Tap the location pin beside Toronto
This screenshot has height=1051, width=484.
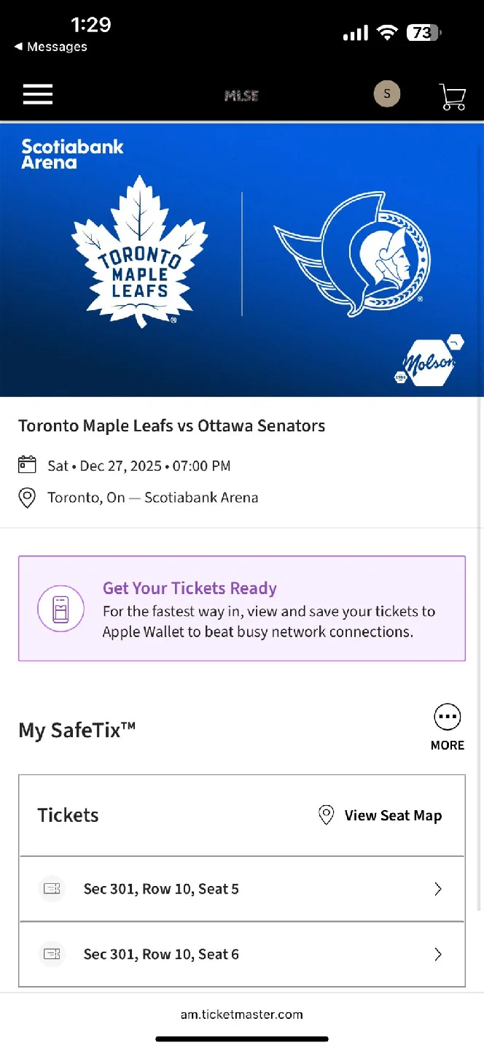pyautogui.click(x=27, y=497)
